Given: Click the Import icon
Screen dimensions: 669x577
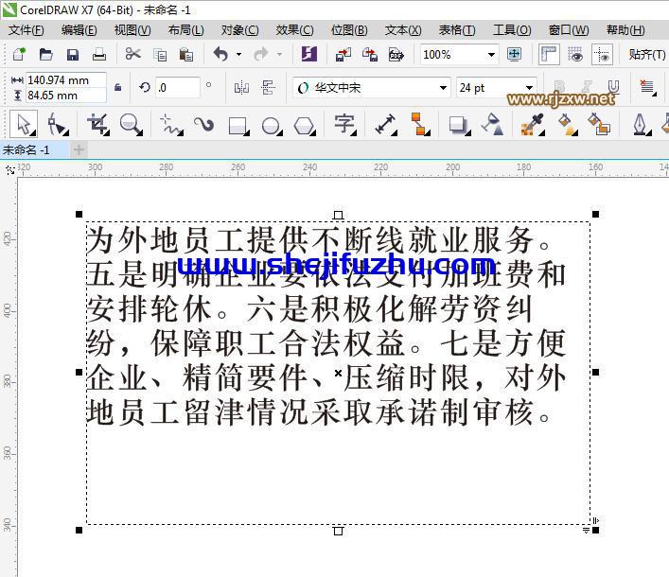Looking at the screenshot, I should tap(343, 55).
